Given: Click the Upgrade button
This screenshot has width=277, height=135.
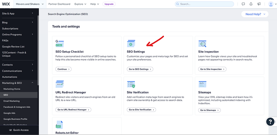Looking at the screenshot, I should (109, 4).
